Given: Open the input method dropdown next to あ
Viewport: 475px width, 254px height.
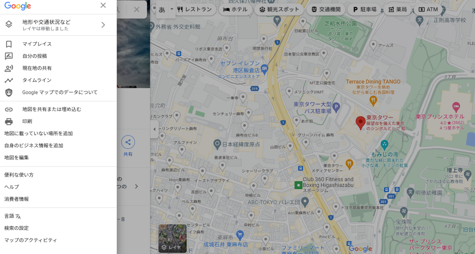Looking at the screenshot, I should (171, 9).
